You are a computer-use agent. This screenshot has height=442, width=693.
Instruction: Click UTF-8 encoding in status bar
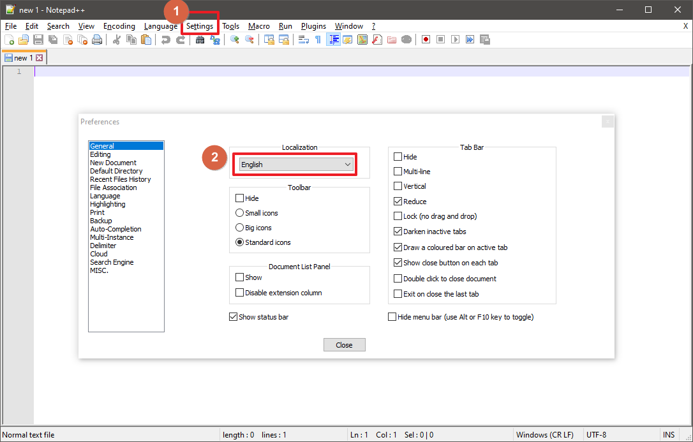click(x=596, y=435)
